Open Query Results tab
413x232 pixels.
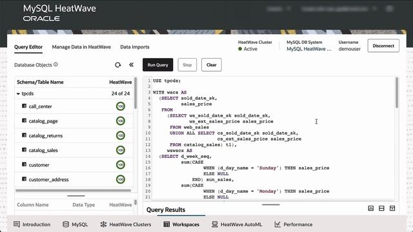pyautogui.click(x=166, y=209)
